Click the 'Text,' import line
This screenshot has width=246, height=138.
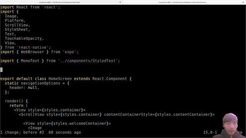[x=10, y=34]
